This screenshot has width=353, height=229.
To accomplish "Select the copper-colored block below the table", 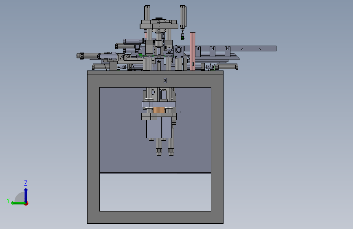I will point(159,110).
